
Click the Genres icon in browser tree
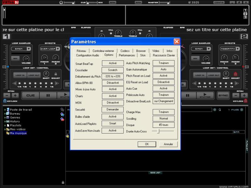coord(8,118)
